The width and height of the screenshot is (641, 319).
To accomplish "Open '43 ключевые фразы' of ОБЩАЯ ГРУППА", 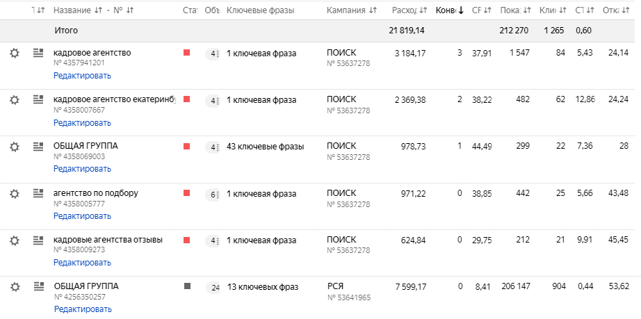I will tap(266, 146).
